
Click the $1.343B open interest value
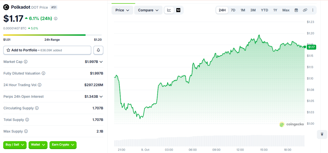click(91, 97)
